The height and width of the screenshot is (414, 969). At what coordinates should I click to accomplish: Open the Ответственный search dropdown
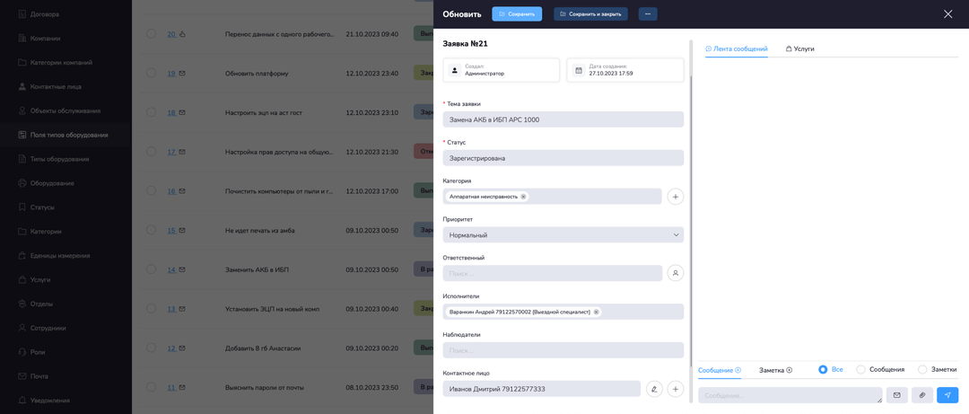coord(553,273)
